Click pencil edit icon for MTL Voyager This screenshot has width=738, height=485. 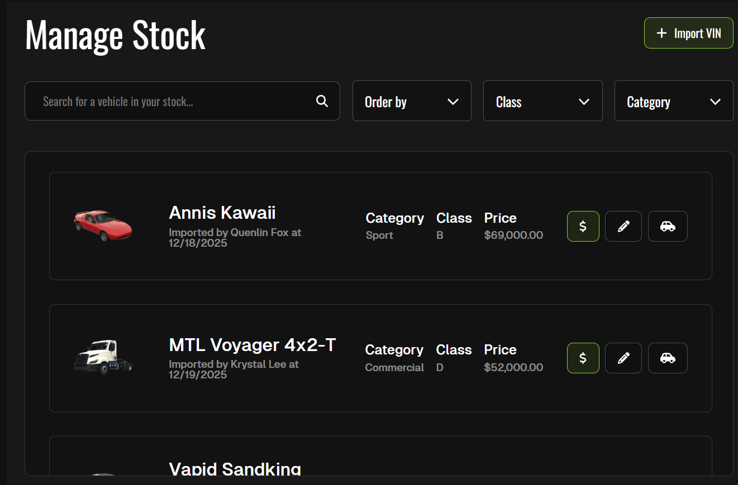coord(623,358)
